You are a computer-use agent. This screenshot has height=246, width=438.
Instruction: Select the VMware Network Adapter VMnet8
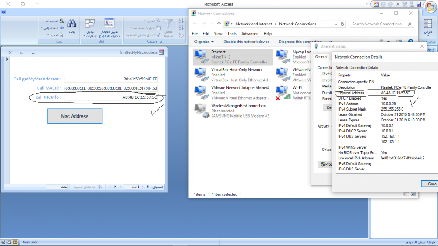233,93
